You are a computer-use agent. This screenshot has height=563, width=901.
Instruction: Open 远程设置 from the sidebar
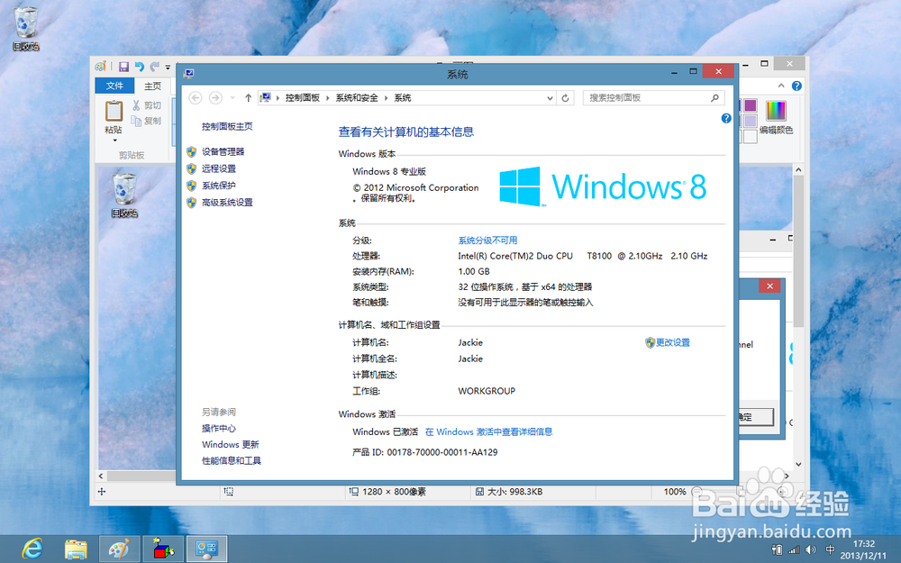tap(219, 168)
